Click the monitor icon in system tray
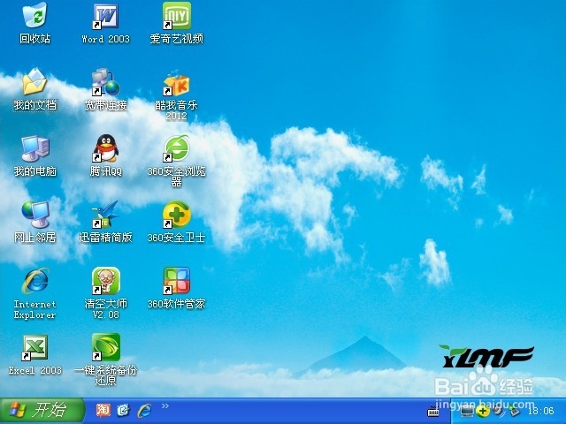Viewport: 566px width, 424px height. (467, 411)
